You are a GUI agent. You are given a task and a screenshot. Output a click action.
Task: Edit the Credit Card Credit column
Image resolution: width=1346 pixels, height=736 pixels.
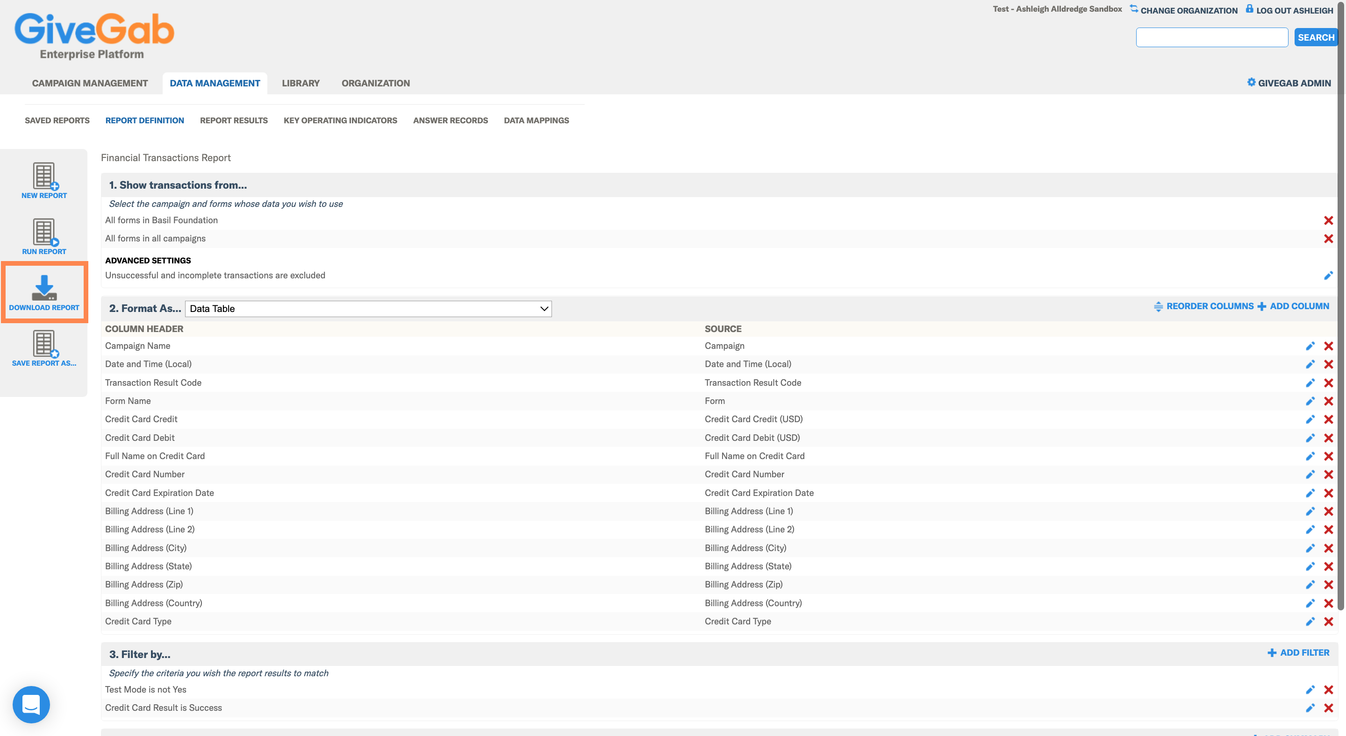1310,419
